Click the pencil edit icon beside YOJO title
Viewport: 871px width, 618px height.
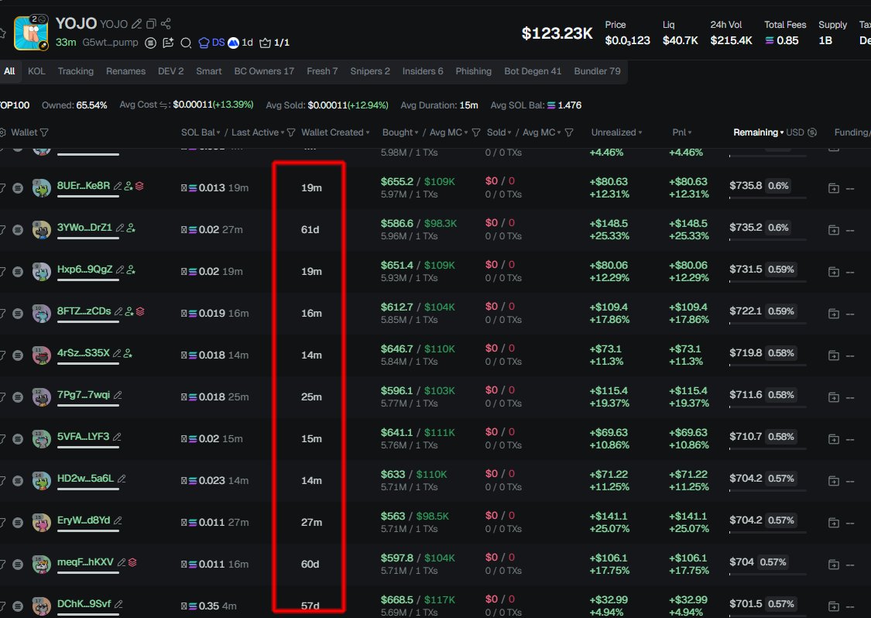coord(136,24)
